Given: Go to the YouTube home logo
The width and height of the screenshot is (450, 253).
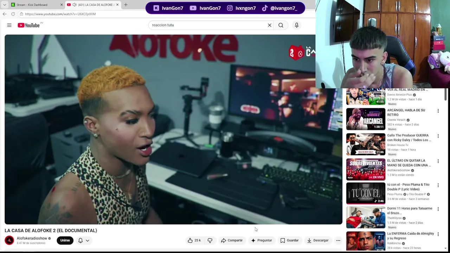Looking at the screenshot, I should pos(29,25).
